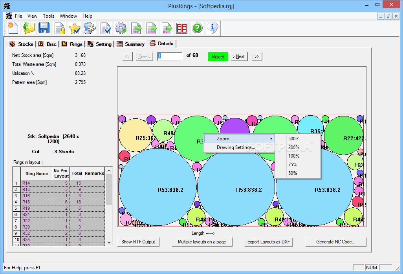The image size is (403, 274).
Task: Open the About info speech-bubble icon
Action: tap(212, 28)
